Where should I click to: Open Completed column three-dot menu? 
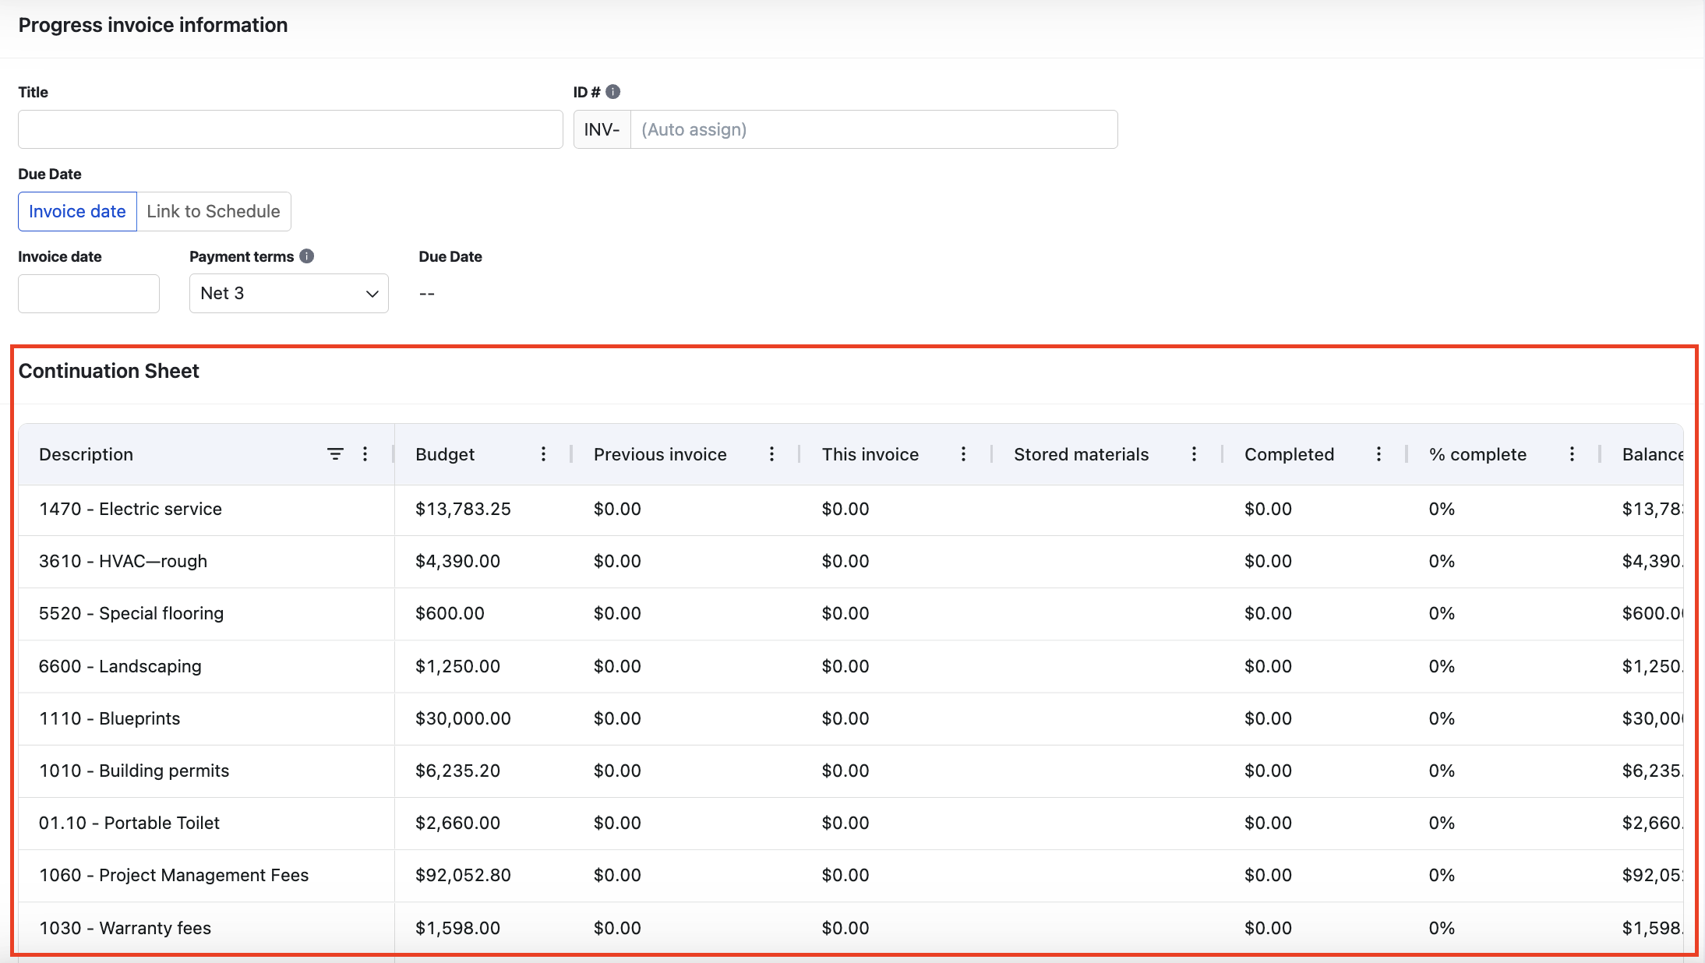pyautogui.click(x=1378, y=454)
